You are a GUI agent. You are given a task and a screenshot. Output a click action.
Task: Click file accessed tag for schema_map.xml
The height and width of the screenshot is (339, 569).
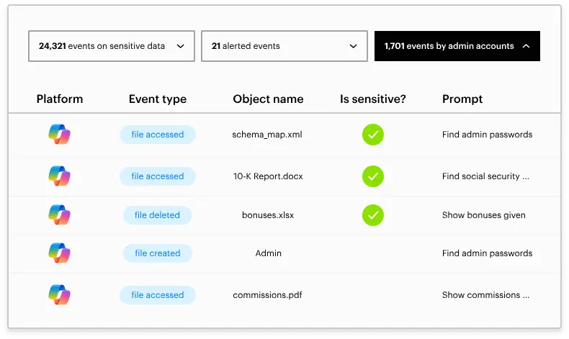[157, 135]
